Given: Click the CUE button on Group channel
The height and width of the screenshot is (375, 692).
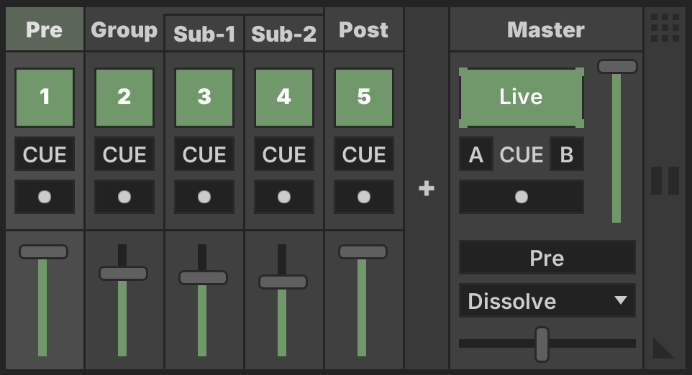Looking at the screenshot, I should point(124,154).
